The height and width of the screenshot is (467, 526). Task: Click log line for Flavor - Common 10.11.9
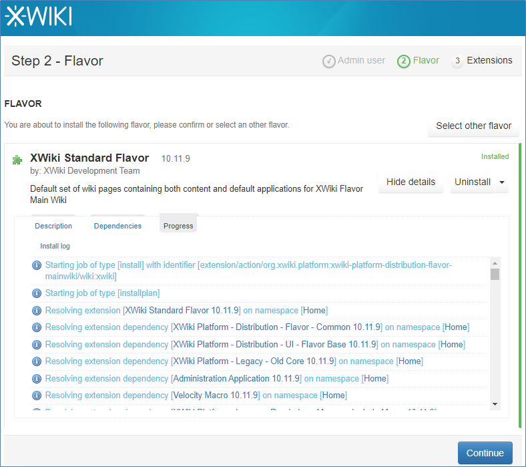point(257,327)
